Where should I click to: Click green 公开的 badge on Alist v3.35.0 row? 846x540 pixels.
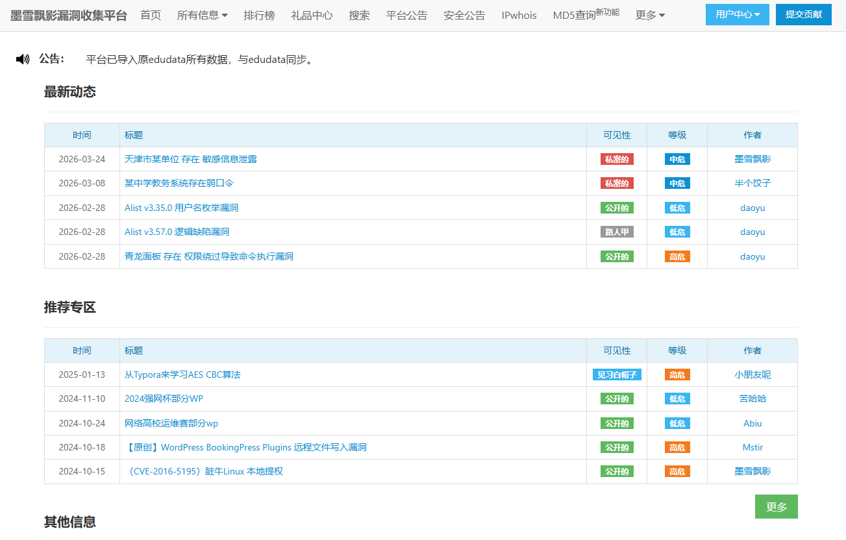[616, 208]
